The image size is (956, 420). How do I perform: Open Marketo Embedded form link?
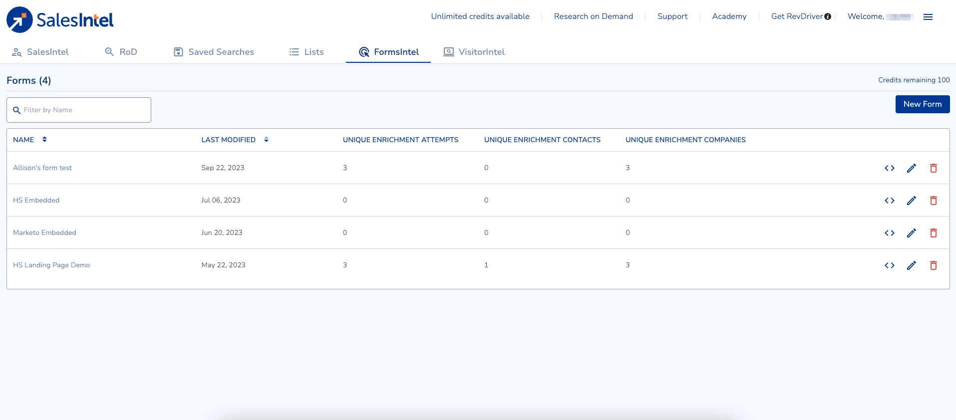44,233
